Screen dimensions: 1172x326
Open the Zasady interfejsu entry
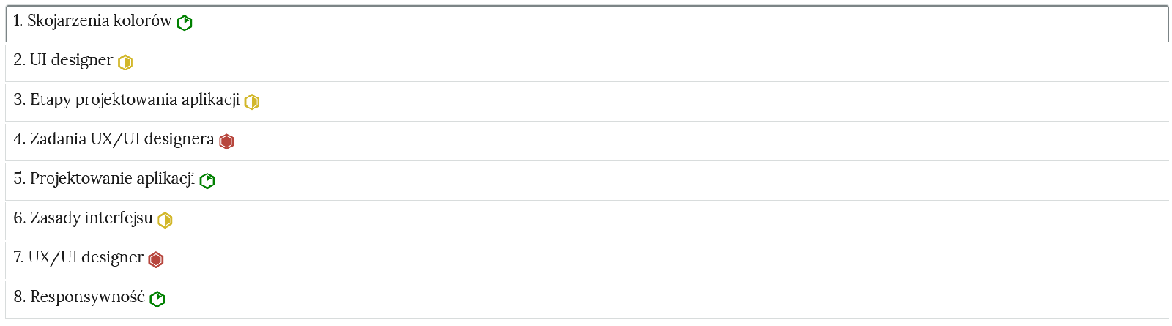coord(92,218)
